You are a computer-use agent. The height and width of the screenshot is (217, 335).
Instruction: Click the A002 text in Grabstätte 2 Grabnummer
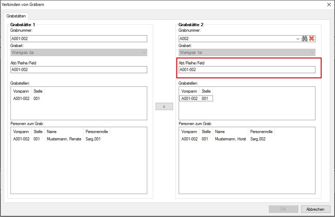(184, 39)
